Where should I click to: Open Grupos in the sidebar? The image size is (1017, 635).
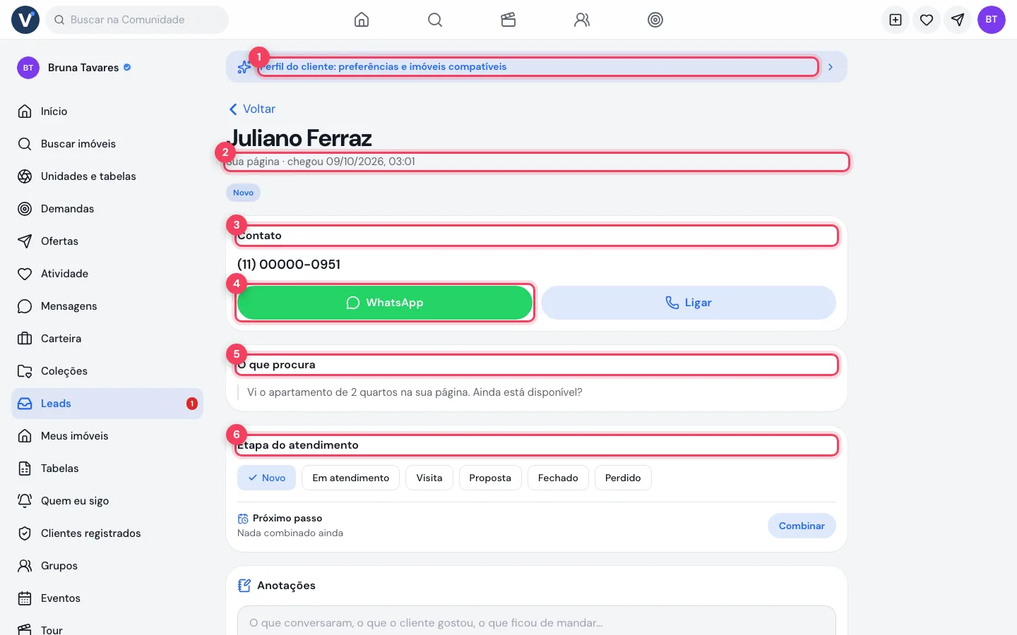(x=107, y=566)
